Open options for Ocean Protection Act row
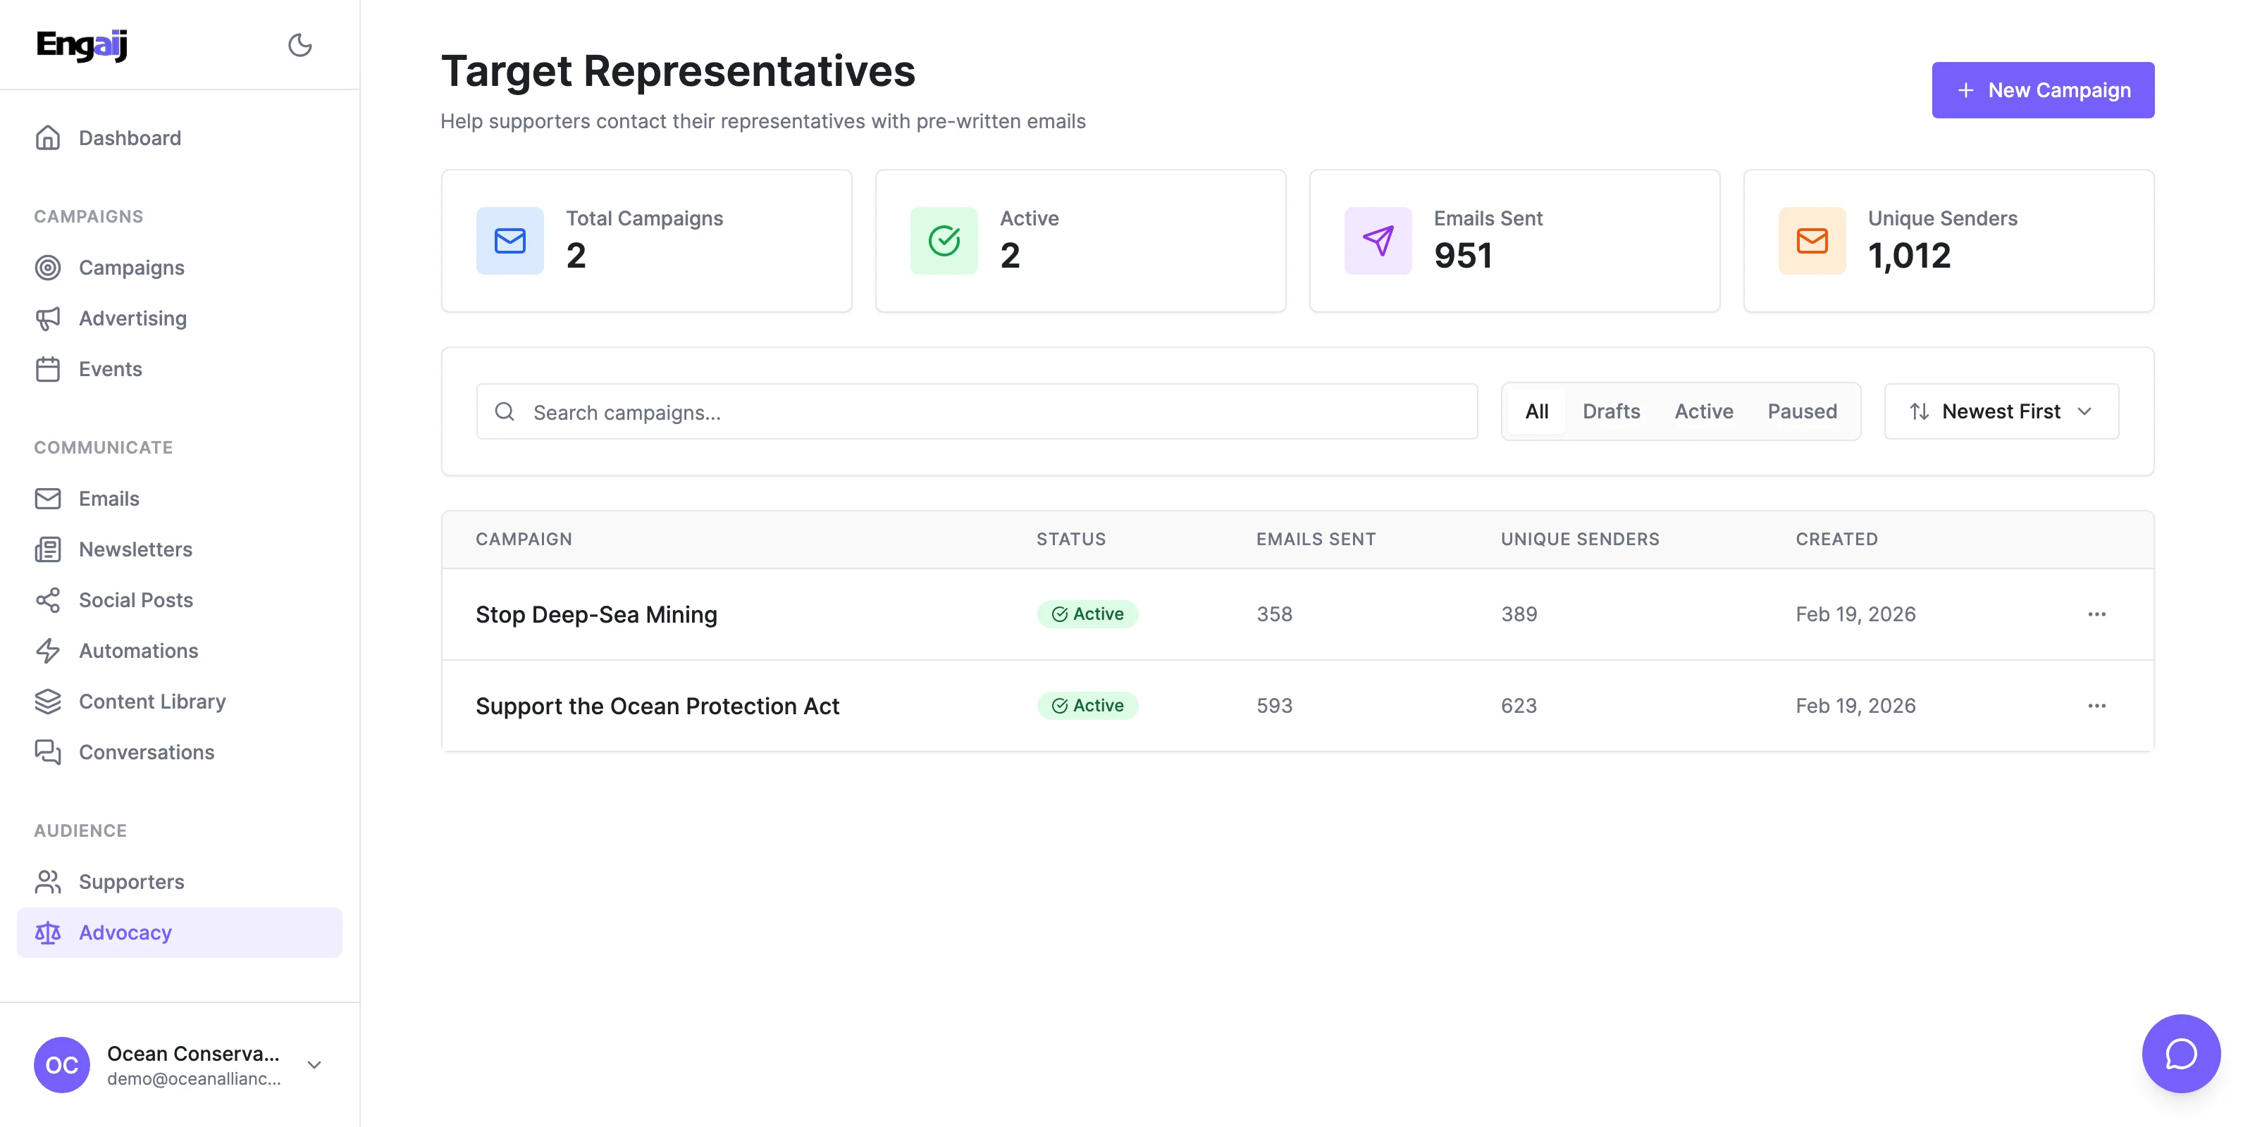The width and height of the screenshot is (2255, 1127). coord(2096,705)
